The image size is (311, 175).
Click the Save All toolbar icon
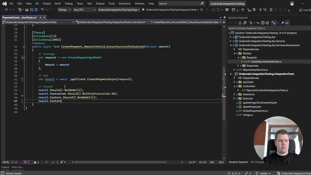tap(36, 10)
